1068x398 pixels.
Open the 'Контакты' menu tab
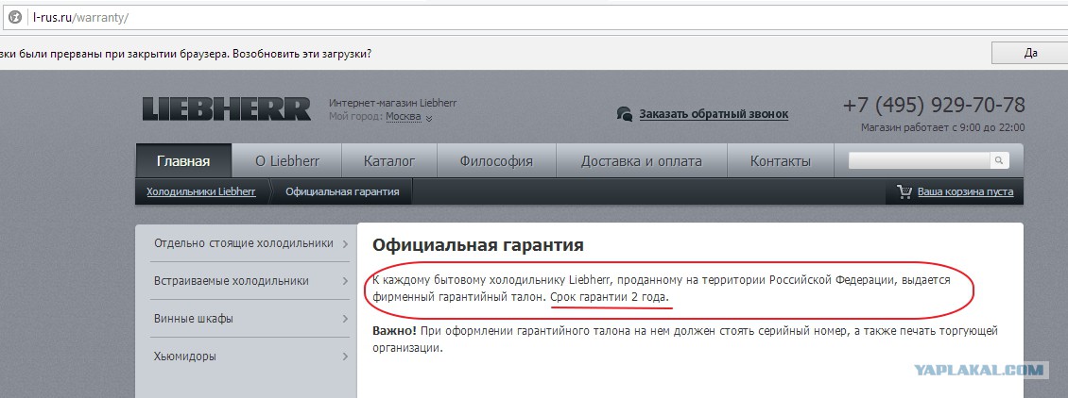click(x=780, y=161)
